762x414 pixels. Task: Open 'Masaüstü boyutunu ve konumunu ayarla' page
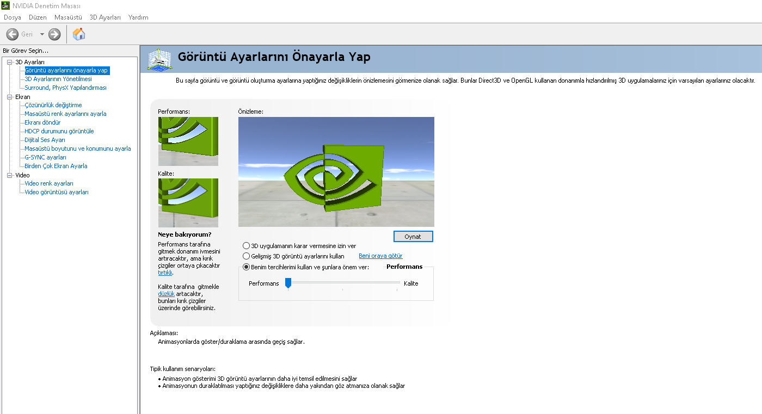click(x=78, y=149)
